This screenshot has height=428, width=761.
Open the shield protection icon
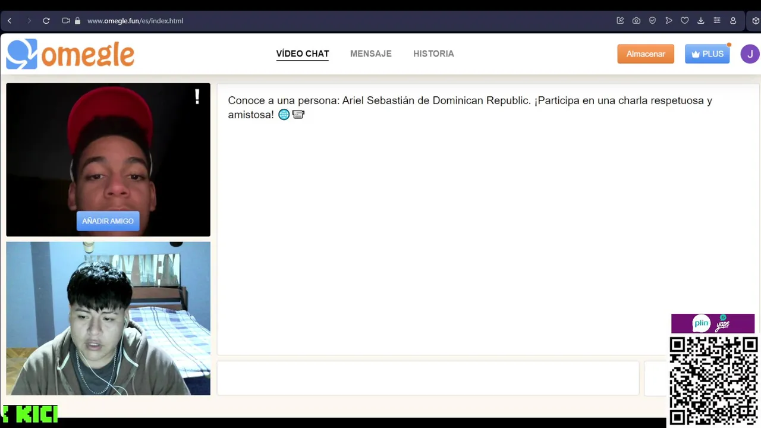652,21
